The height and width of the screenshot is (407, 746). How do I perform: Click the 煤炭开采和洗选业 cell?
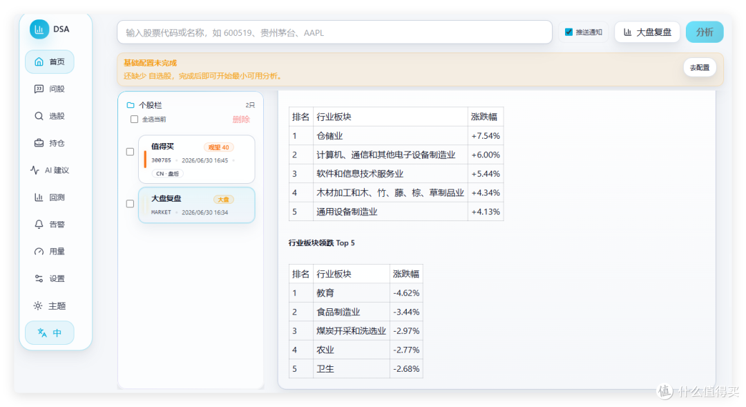(x=351, y=331)
